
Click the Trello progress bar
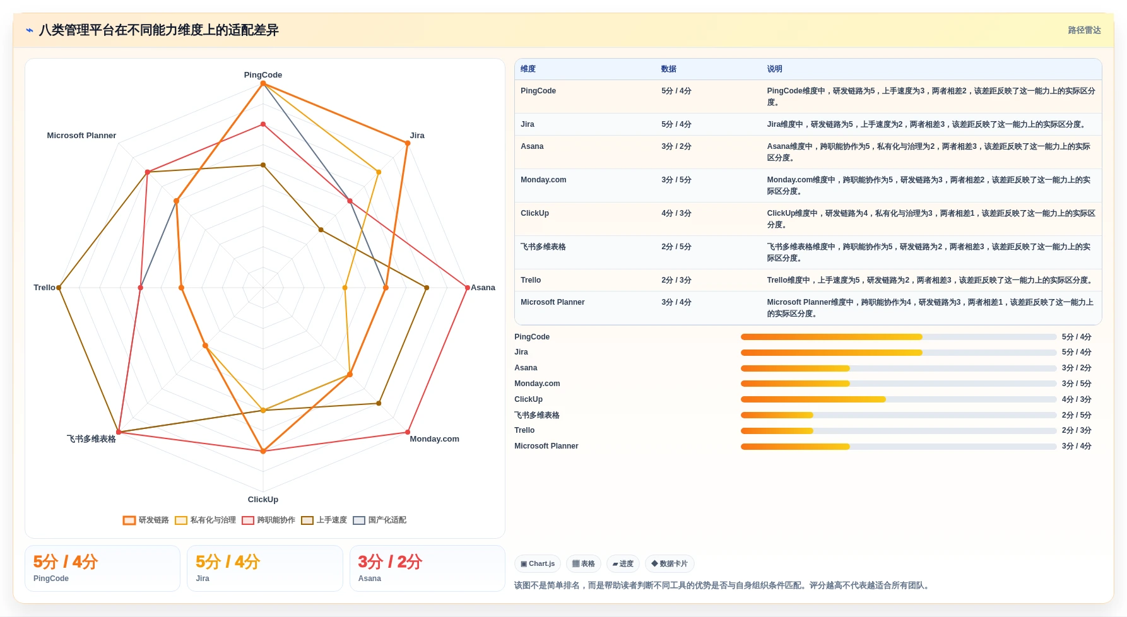tap(899, 431)
